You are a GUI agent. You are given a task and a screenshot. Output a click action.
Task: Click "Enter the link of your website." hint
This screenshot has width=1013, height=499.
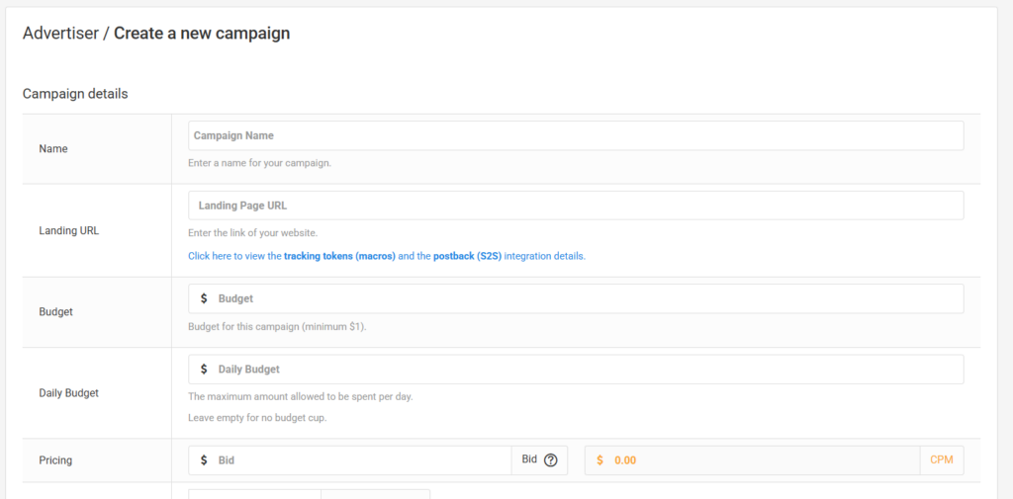[x=252, y=233]
